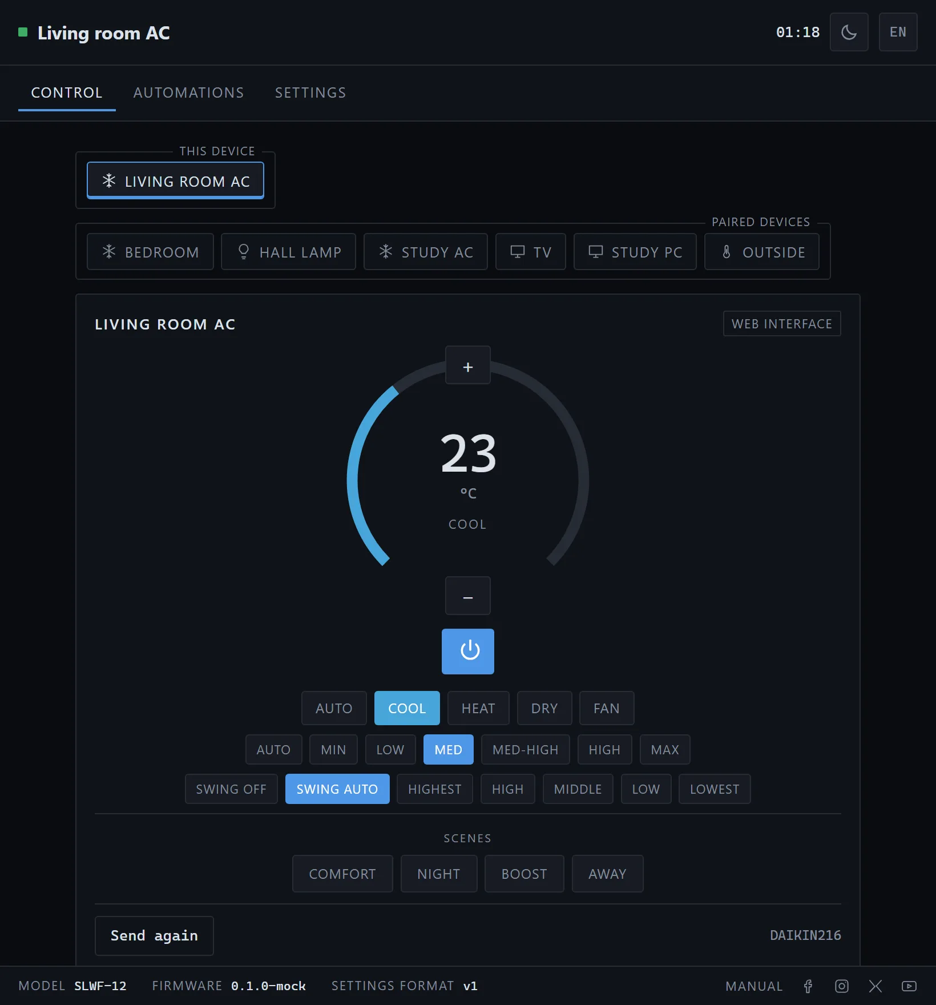Click the settings format v1 value
This screenshot has width=936, height=1005.
(470, 986)
